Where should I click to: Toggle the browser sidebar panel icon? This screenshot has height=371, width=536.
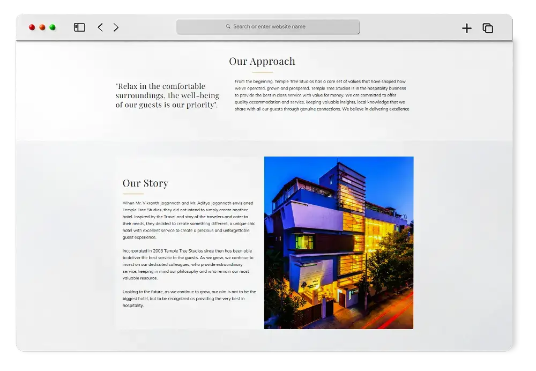point(79,27)
